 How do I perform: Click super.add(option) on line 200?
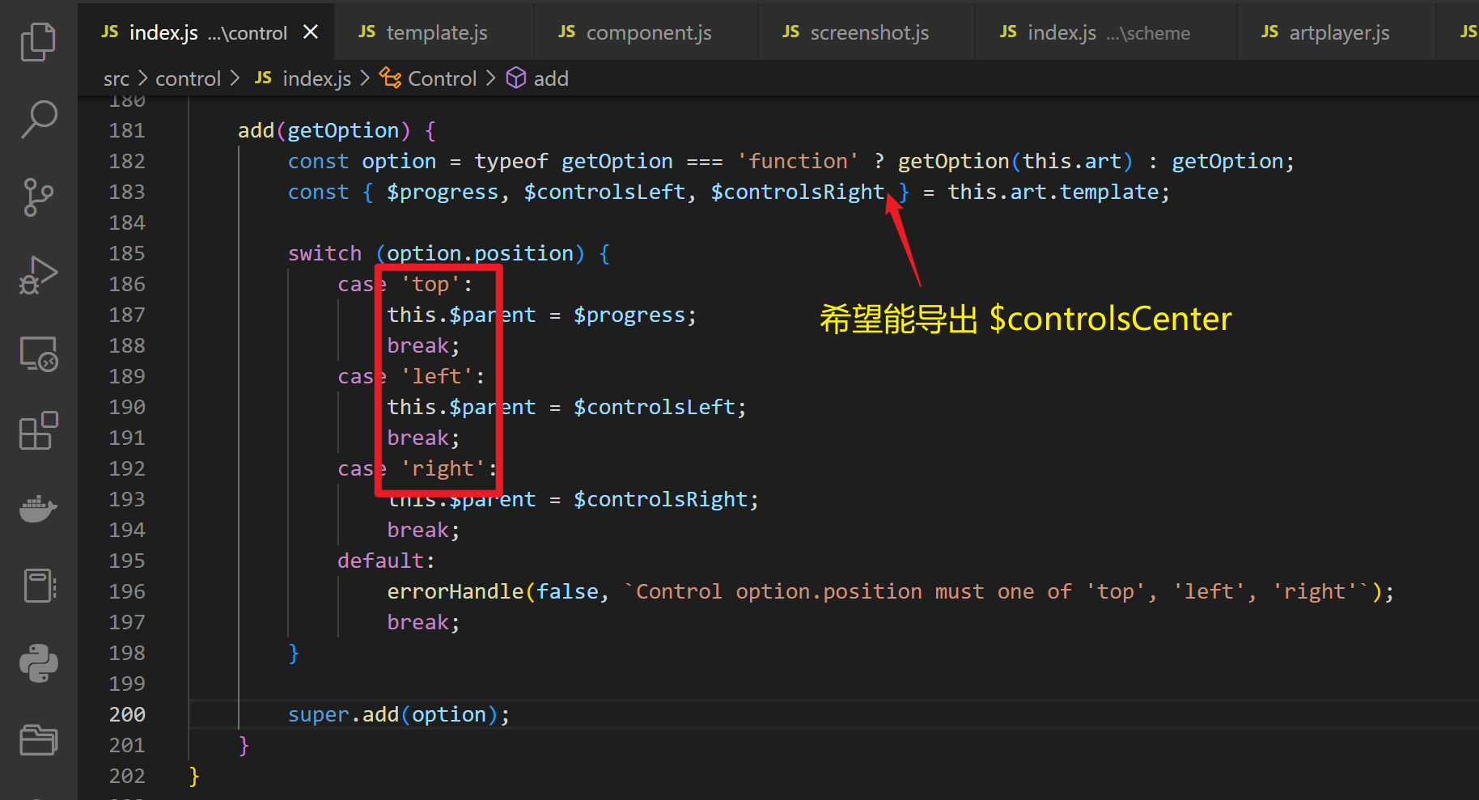tap(399, 714)
